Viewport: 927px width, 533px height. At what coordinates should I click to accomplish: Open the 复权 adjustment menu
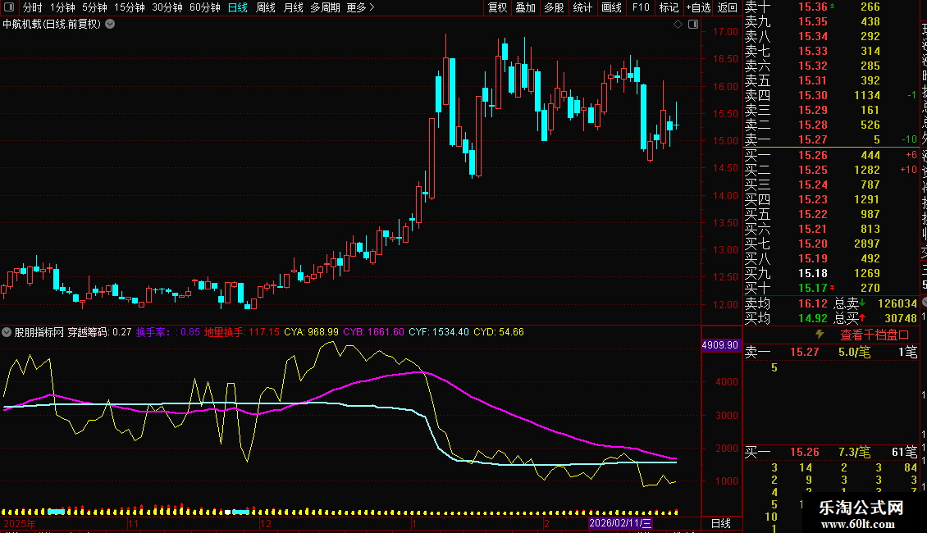point(497,7)
